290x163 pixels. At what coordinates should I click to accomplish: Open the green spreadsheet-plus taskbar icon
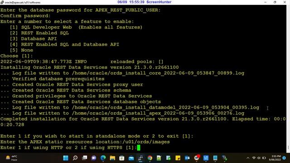[x=169, y=158]
